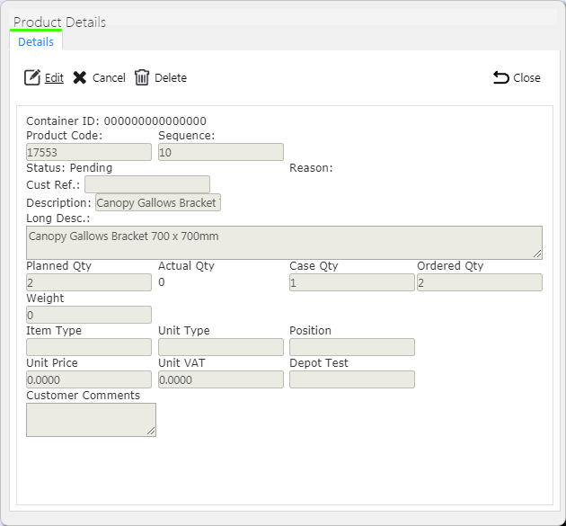Click the Delete button label
The height and width of the screenshot is (526, 566).
point(171,77)
